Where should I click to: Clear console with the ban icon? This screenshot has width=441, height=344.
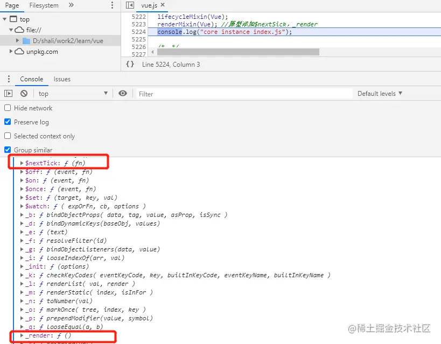tap(24, 93)
